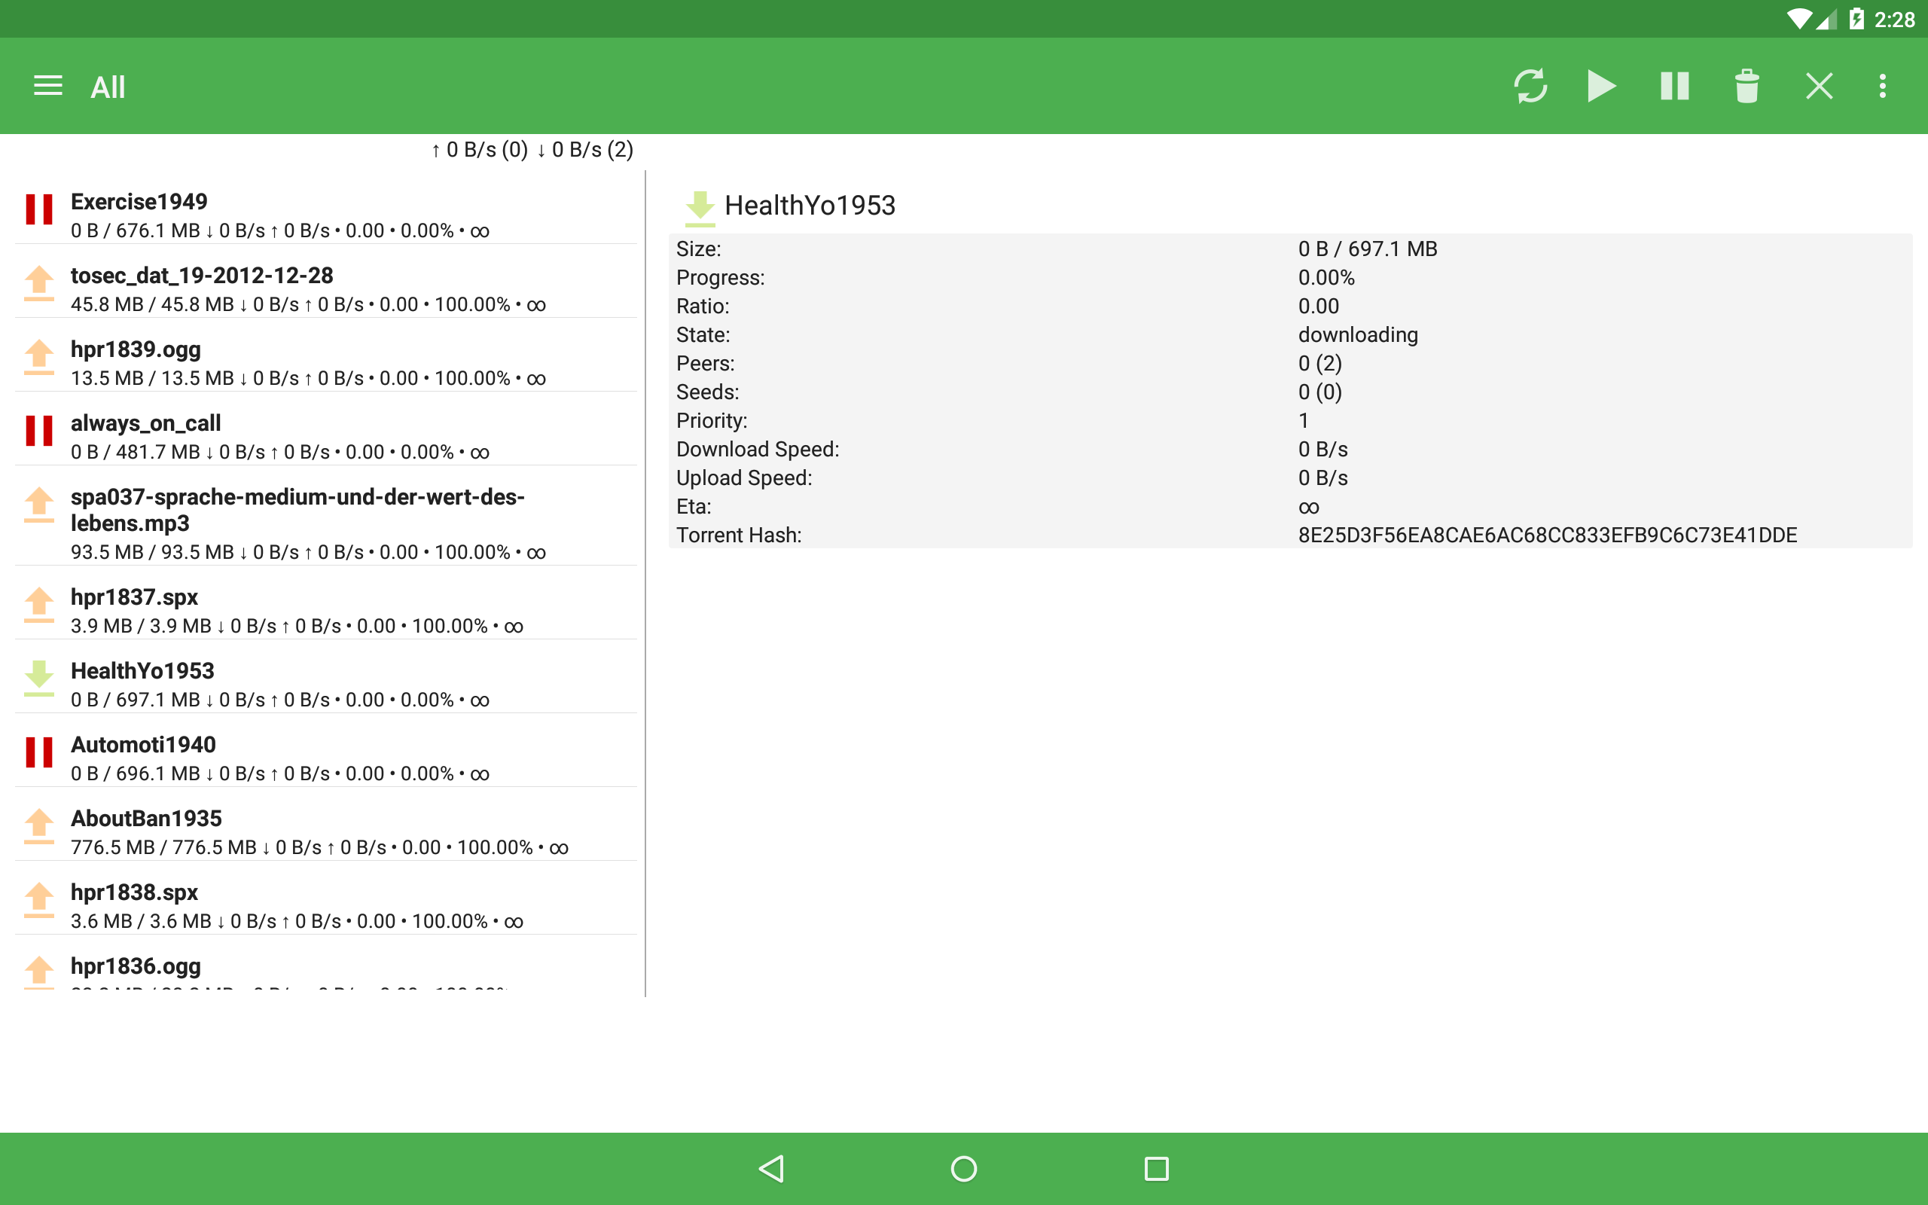The height and width of the screenshot is (1205, 1928).
Task: Delete torrent using the trash icon
Action: pyautogui.click(x=1746, y=86)
